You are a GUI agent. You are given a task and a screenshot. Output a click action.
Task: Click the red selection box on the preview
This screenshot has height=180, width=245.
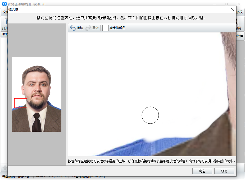click(x=21, y=103)
